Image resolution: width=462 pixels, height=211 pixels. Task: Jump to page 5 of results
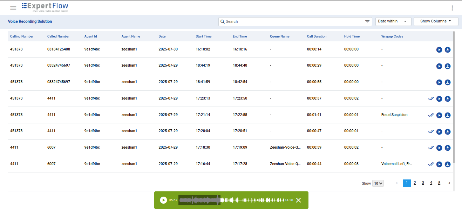coord(439,183)
